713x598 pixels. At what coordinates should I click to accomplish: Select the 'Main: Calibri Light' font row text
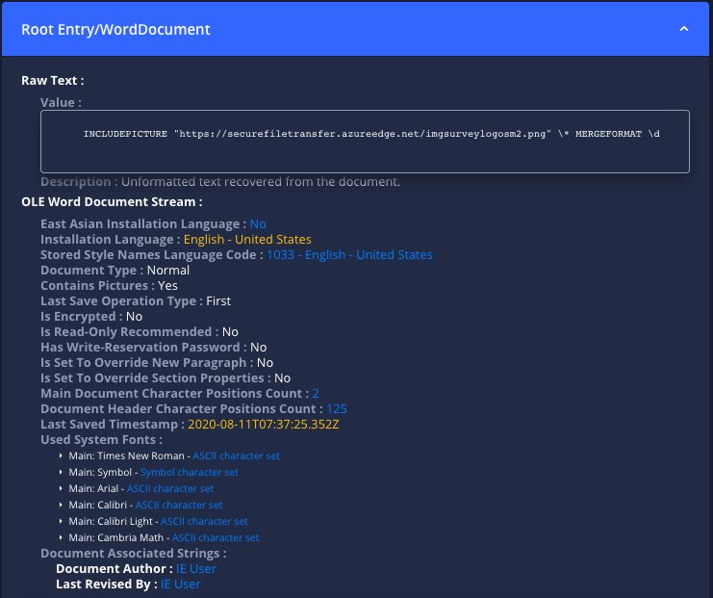pyautogui.click(x=111, y=521)
